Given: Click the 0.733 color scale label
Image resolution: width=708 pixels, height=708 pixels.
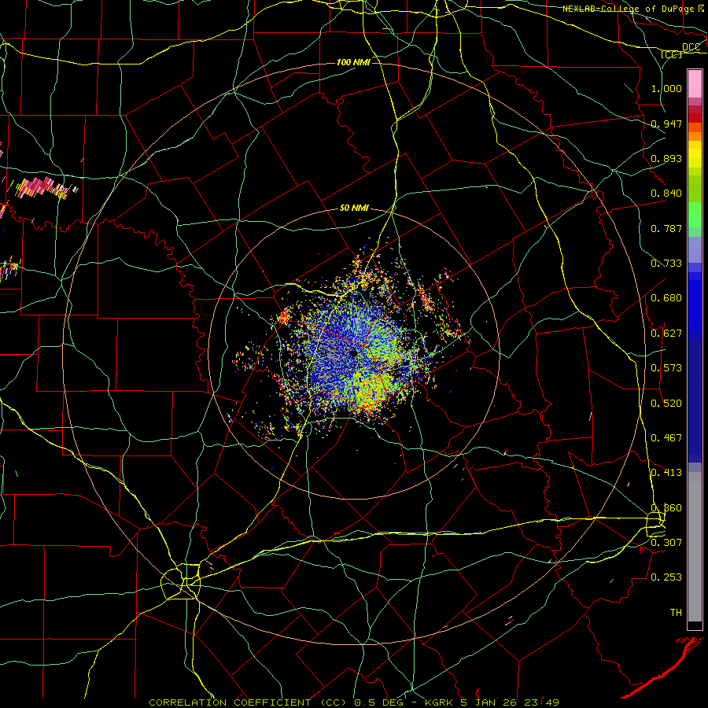Looking at the screenshot, I should pyautogui.click(x=666, y=264).
